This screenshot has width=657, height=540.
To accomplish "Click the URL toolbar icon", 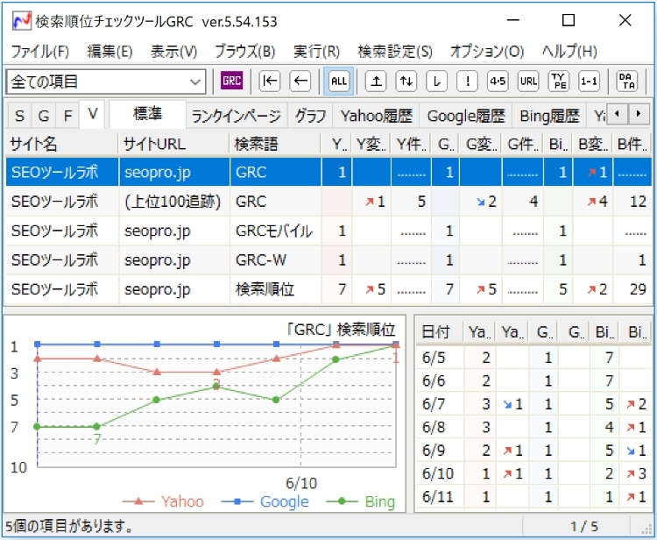I will [528, 82].
